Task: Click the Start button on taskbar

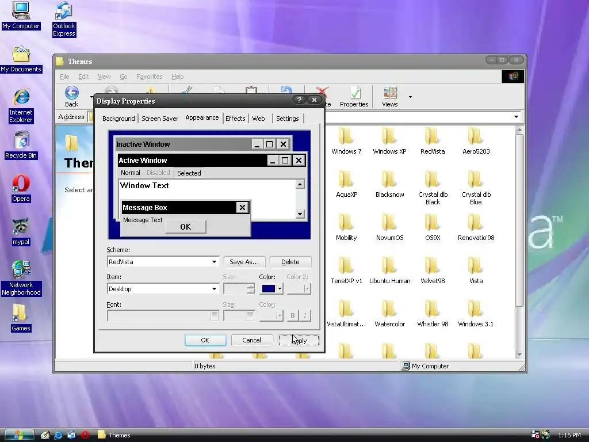Action: 19,435
